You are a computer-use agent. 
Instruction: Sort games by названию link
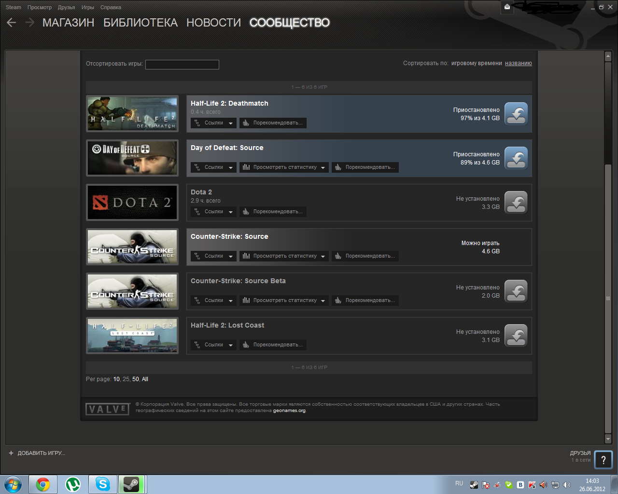(519, 63)
